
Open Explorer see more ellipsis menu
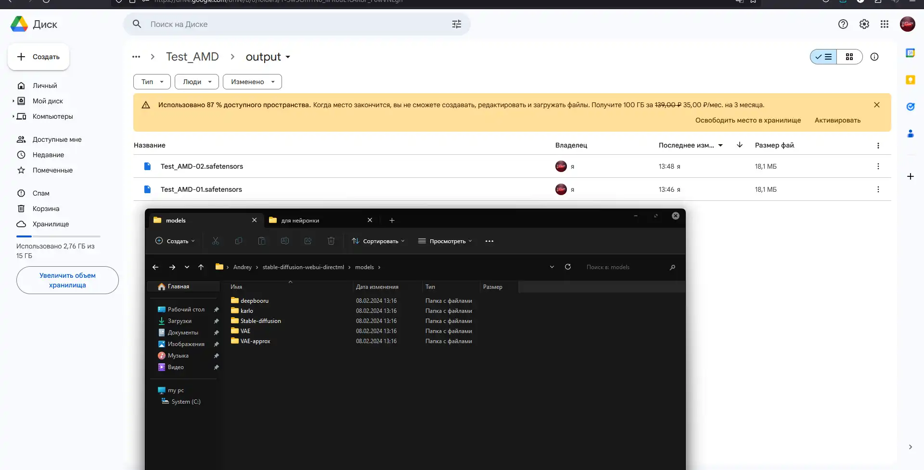pyautogui.click(x=489, y=241)
